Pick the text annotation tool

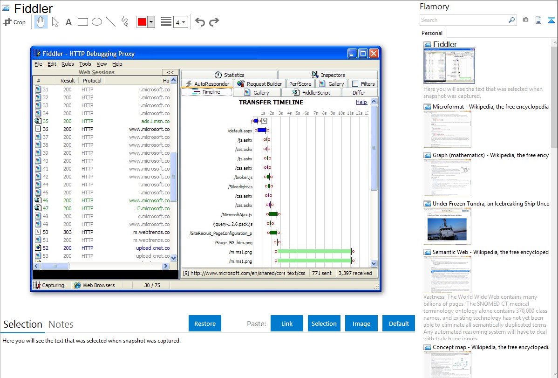tap(68, 22)
